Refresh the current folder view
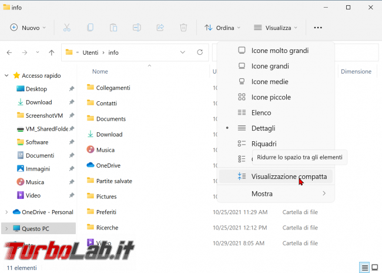 coord(200,52)
